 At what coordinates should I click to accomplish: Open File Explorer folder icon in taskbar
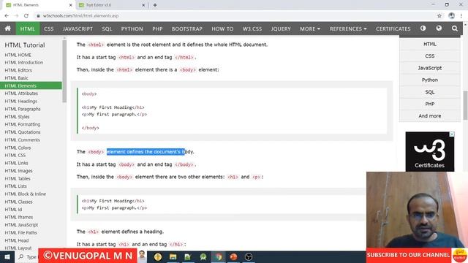(173, 256)
